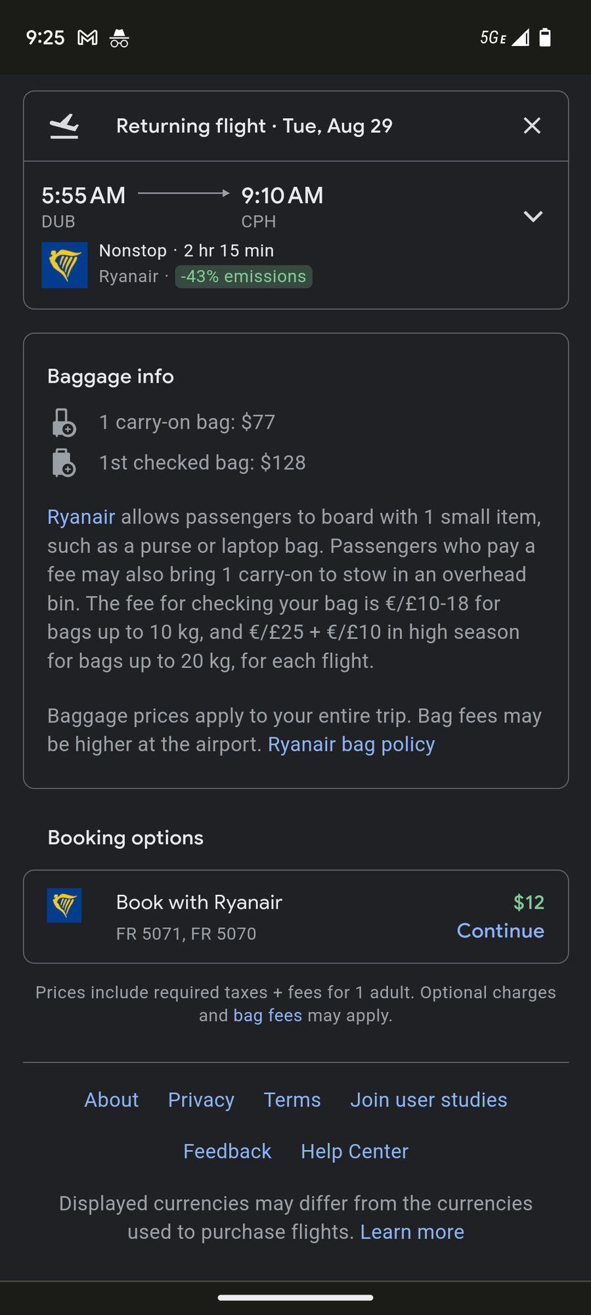Open the Ryanair bag policy link
The image size is (591, 1315).
click(351, 744)
